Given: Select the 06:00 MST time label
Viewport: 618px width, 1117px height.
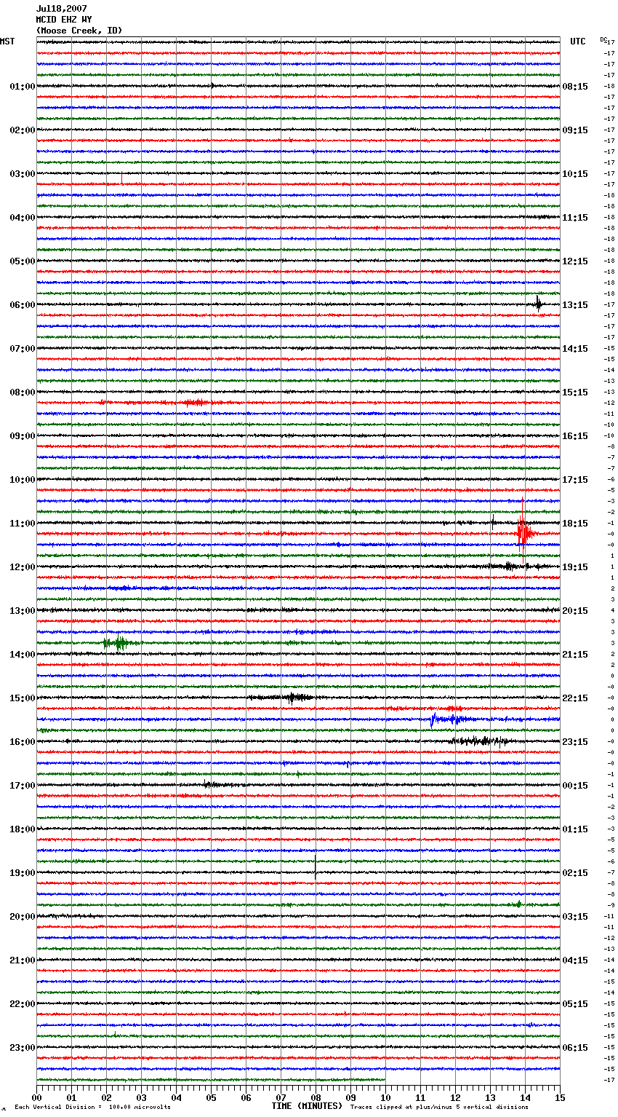Looking at the screenshot, I should 23,305.
